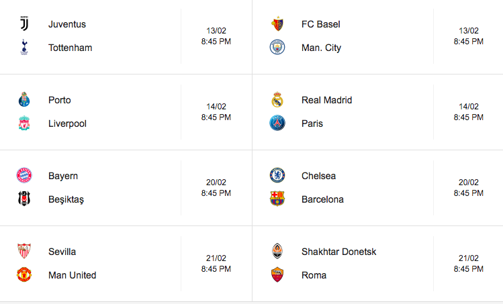Click the Shakhtar Donetsk club crest
This screenshot has width=503, height=304.
pos(277,251)
